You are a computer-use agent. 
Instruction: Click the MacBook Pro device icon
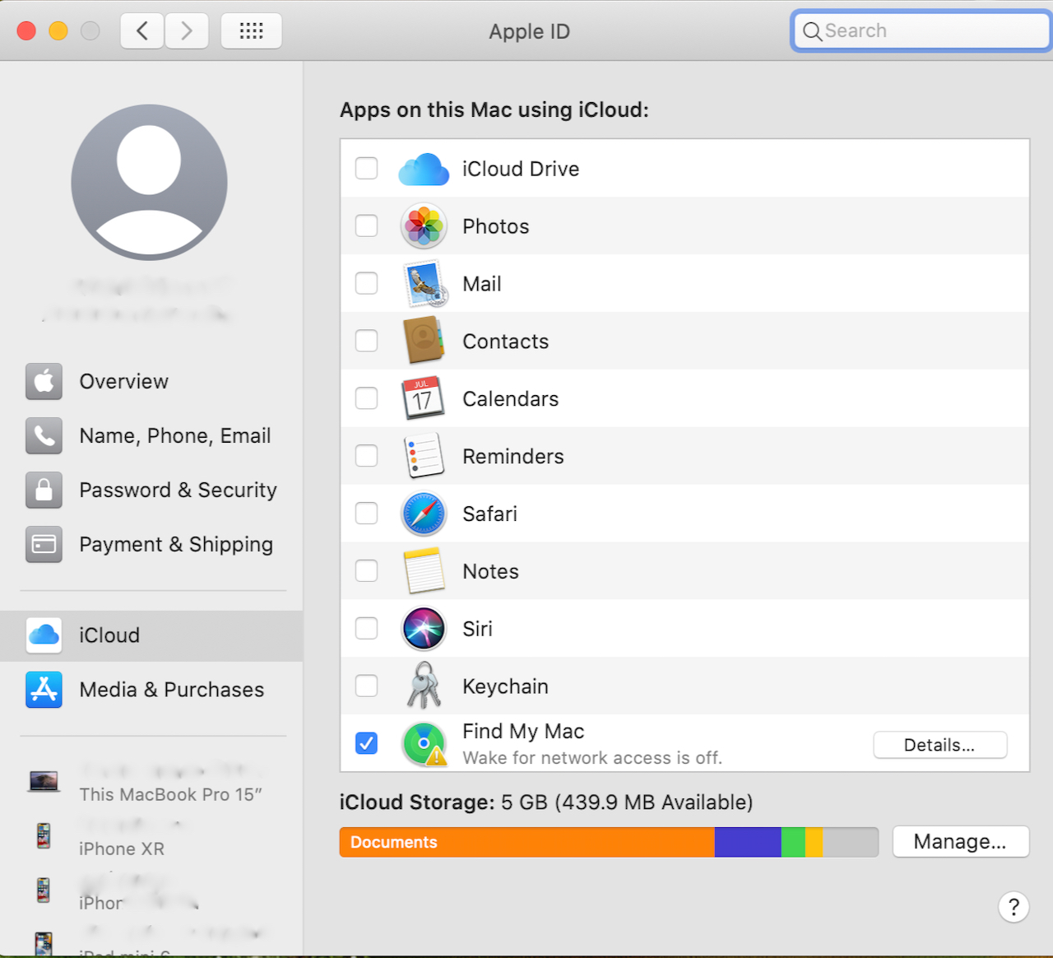pyautogui.click(x=44, y=781)
